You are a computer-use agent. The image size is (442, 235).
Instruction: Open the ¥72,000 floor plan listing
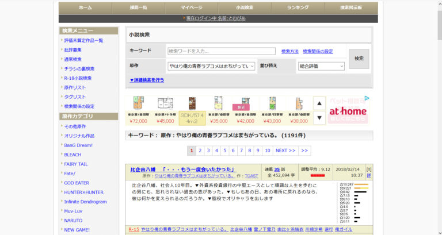click(x=138, y=110)
